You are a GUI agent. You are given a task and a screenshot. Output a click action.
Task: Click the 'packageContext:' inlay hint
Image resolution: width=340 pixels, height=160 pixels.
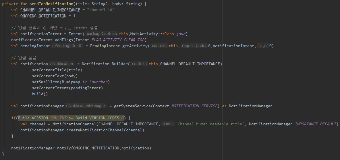(x=102, y=34)
